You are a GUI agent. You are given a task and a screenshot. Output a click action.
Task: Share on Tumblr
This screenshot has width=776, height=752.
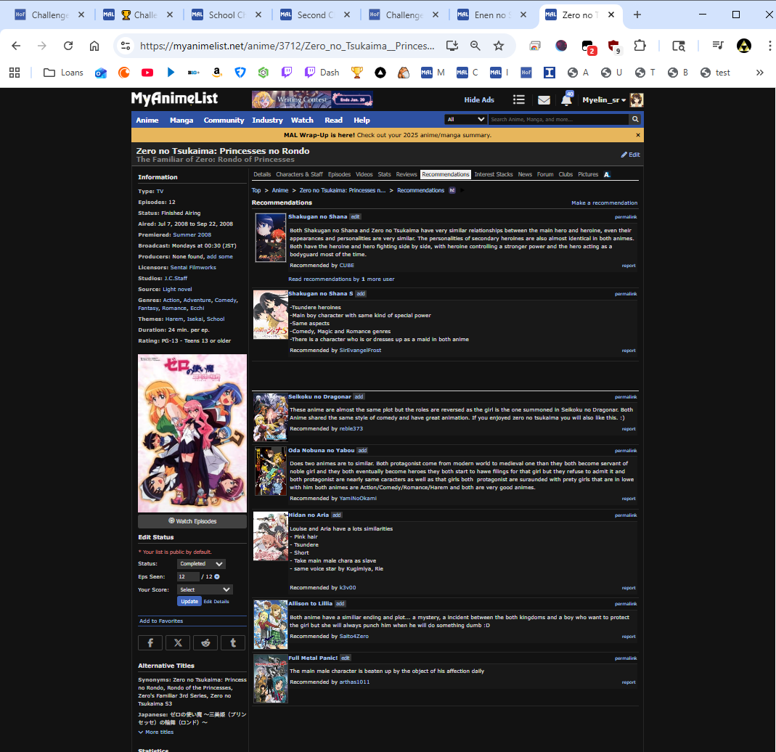[x=233, y=642]
